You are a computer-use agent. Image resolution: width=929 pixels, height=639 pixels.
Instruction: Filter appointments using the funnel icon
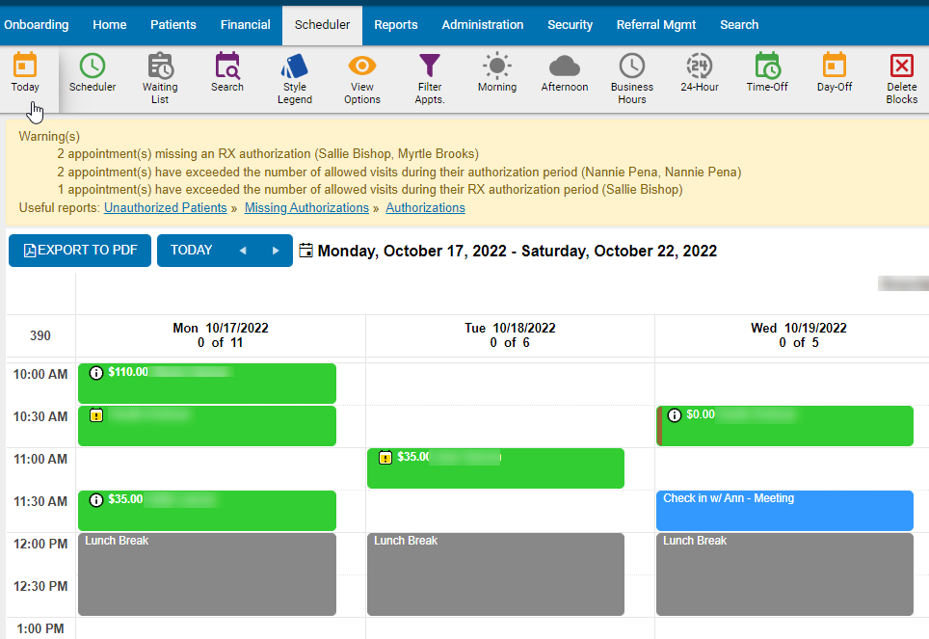[x=429, y=77]
